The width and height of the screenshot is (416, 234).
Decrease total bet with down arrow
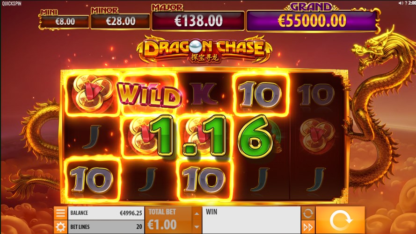[197, 227]
